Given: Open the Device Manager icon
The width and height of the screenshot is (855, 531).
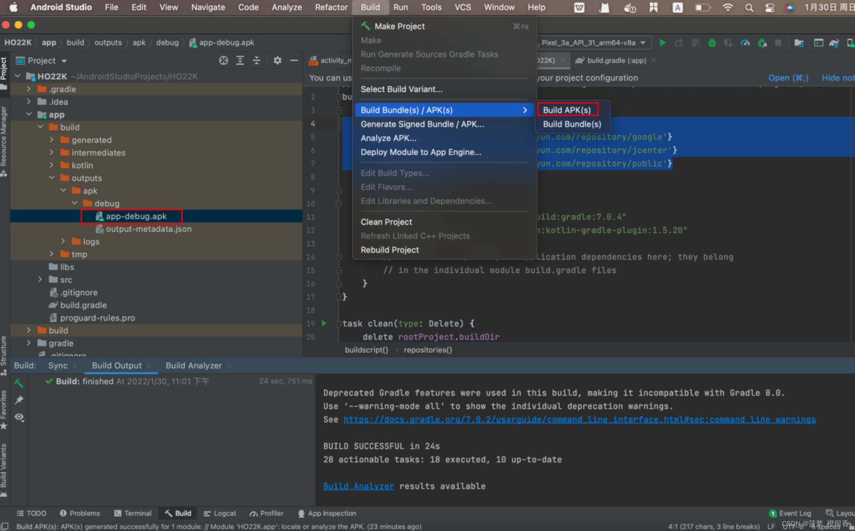Looking at the screenshot, I should click(851, 43).
